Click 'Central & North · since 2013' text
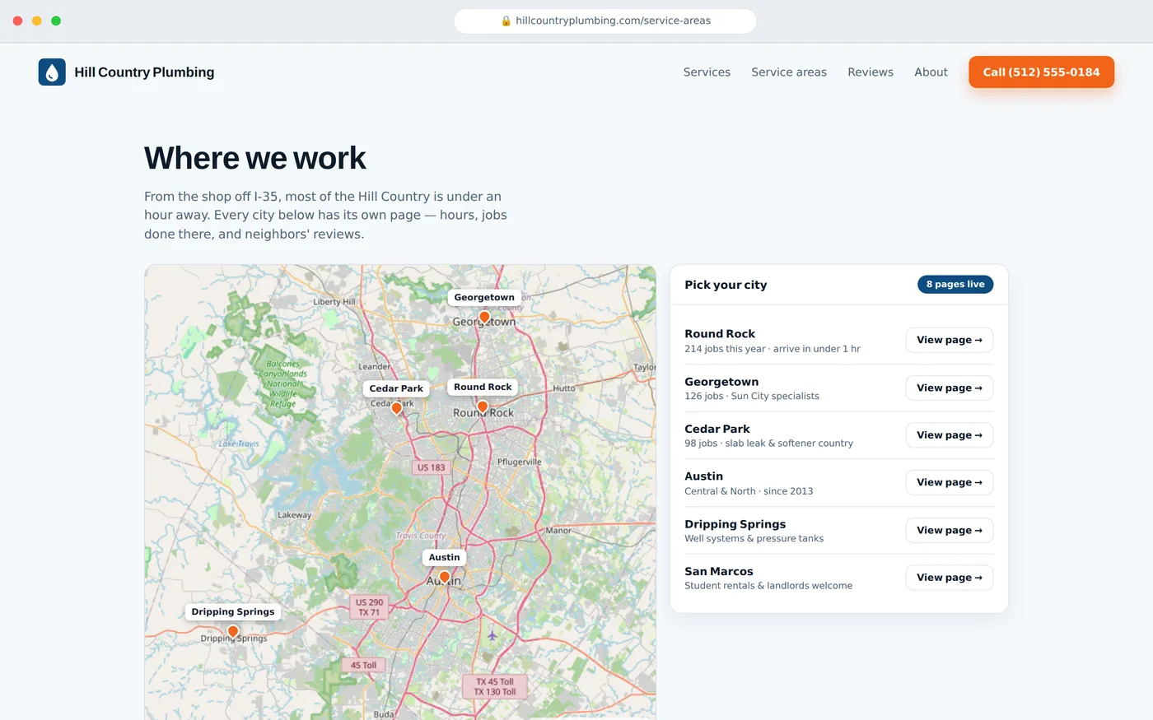Viewport: 1153px width, 720px height. (x=749, y=490)
